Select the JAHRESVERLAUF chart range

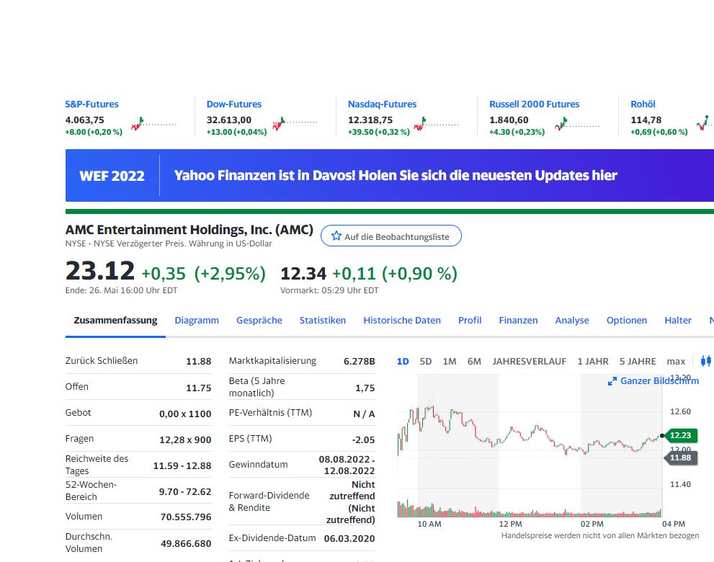(530, 361)
